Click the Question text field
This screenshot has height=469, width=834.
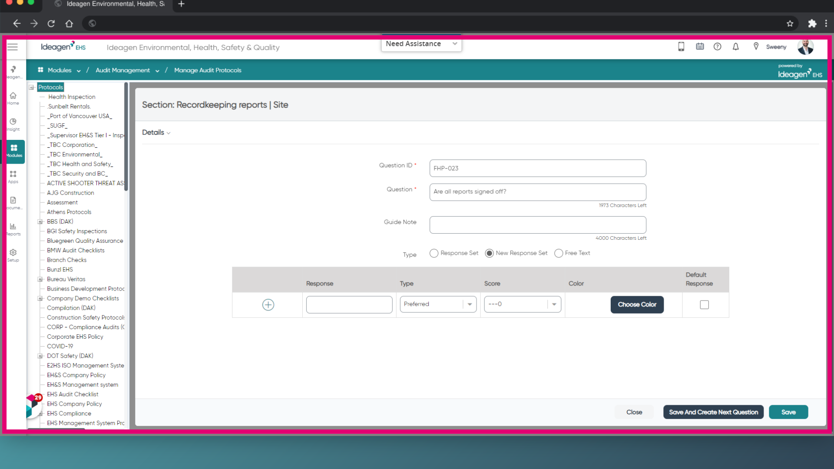(x=537, y=192)
